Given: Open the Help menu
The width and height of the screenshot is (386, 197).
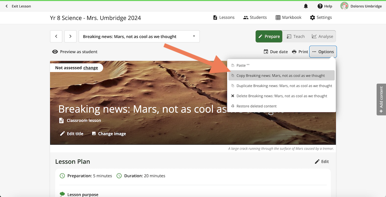Looking at the screenshot, I should pyautogui.click(x=325, y=6).
